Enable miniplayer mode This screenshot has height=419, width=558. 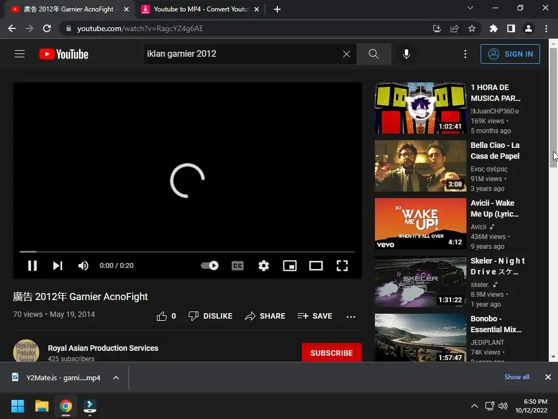tap(290, 266)
